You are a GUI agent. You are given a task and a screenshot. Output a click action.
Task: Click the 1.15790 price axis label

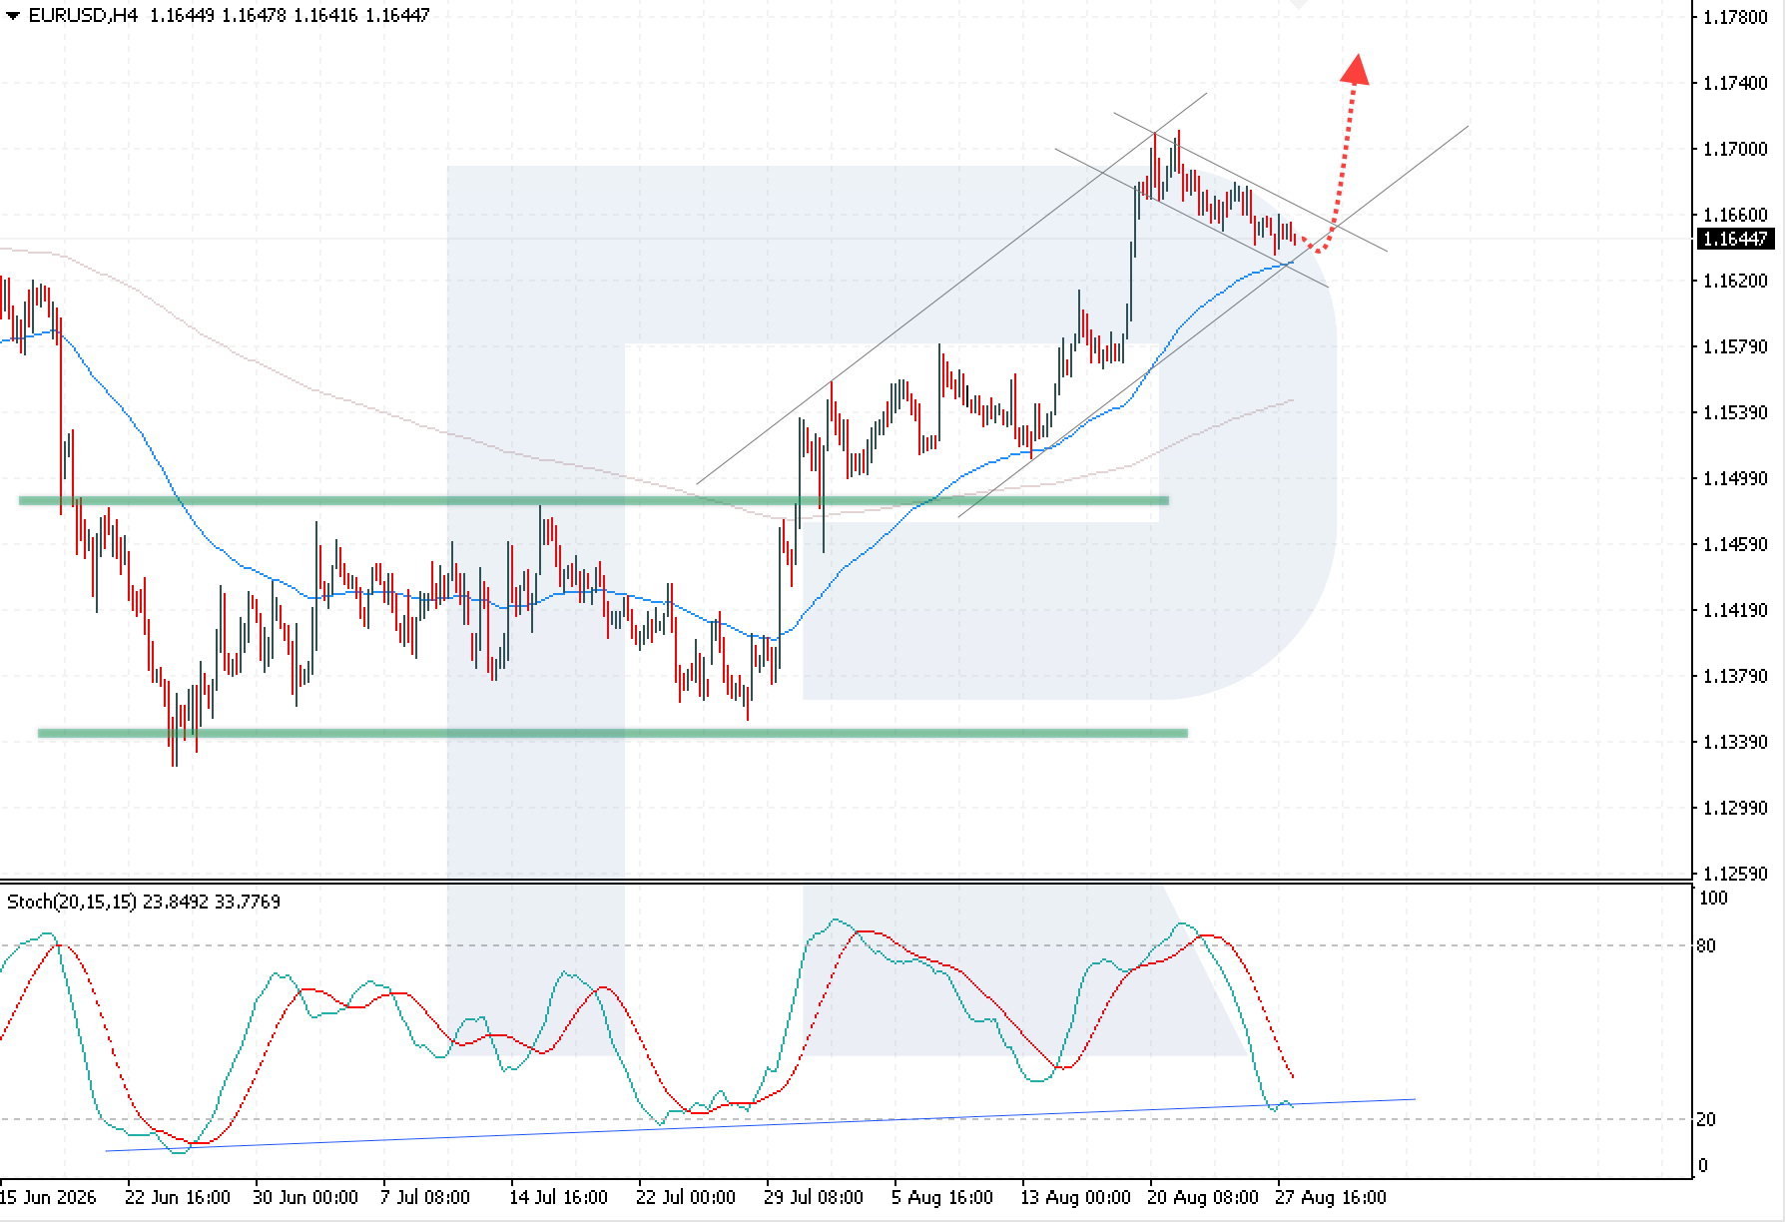coord(1735,346)
